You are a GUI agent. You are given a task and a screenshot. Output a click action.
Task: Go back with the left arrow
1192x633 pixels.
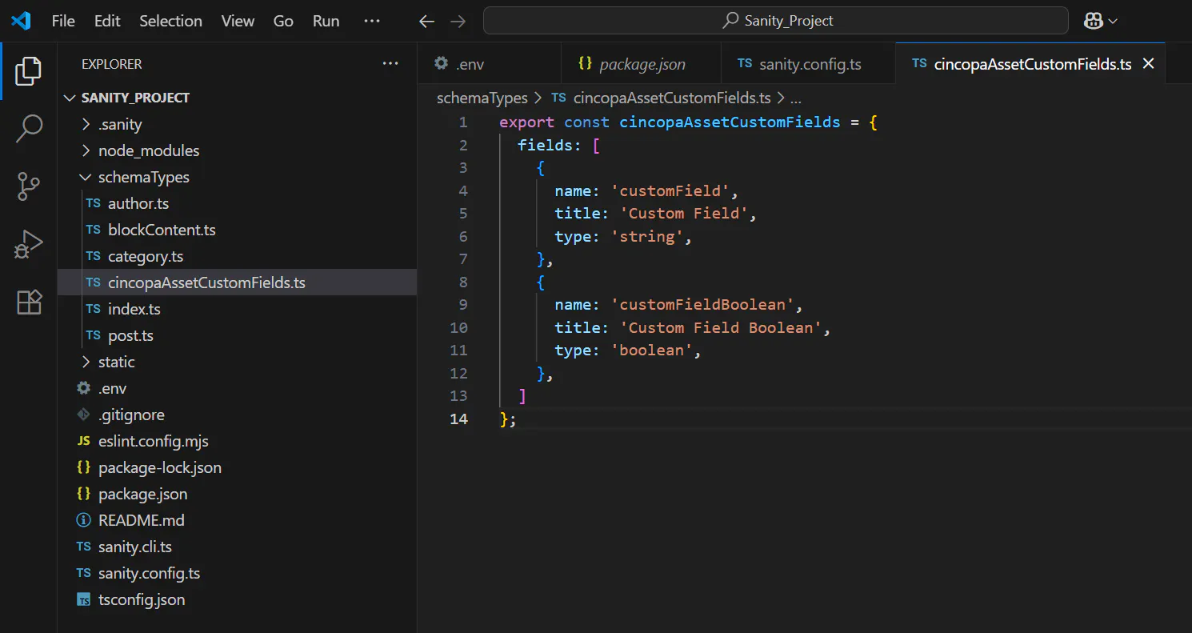[x=427, y=22]
